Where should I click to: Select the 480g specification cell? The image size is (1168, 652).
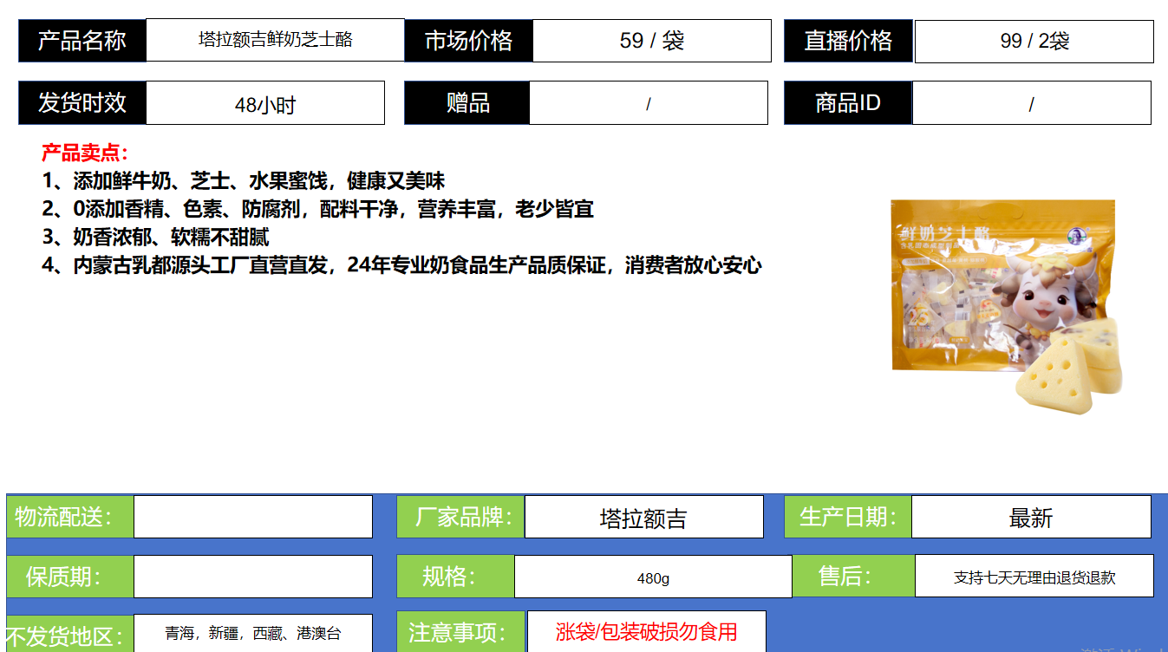[x=652, y=577]
